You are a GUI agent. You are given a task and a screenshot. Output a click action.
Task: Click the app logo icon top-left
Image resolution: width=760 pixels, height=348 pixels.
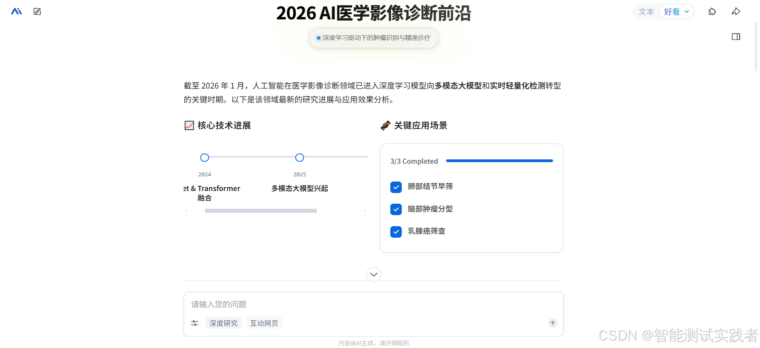[x=16, y=11]
